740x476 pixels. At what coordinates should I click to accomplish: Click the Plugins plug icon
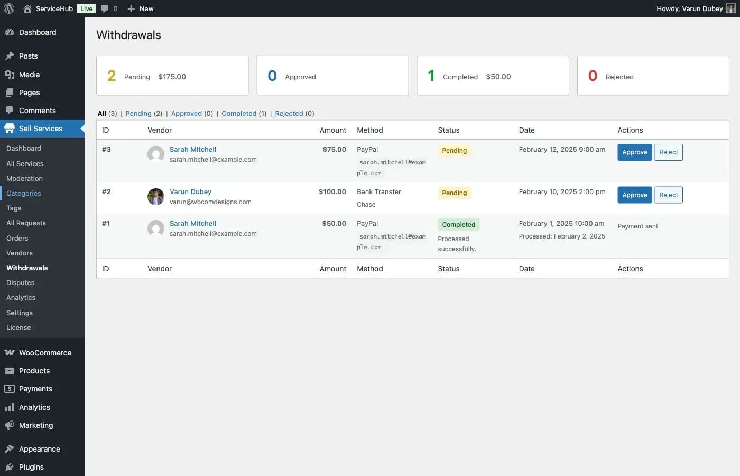click(10, 467)
